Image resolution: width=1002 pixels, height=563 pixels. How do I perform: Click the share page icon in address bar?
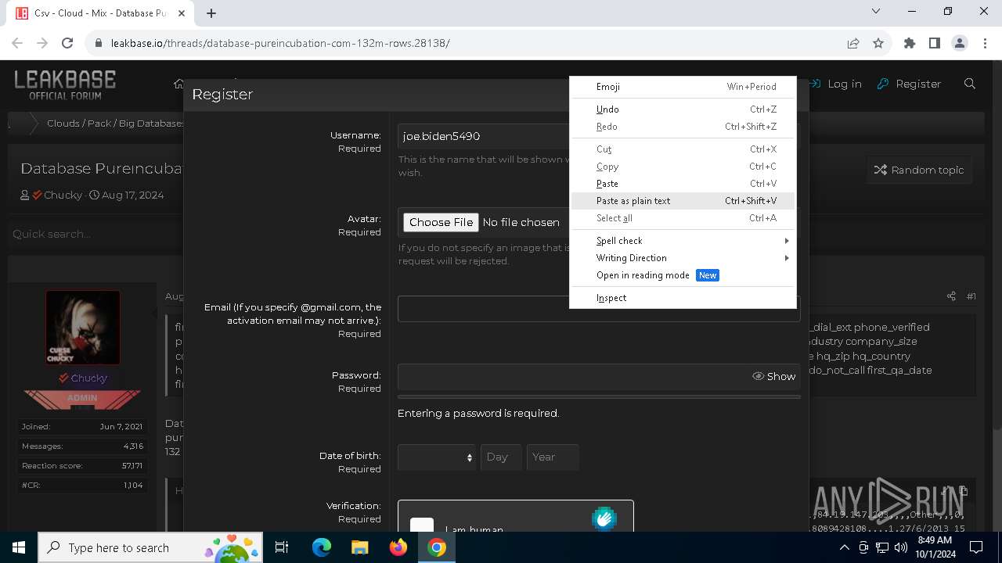click(x=853, y=43)
